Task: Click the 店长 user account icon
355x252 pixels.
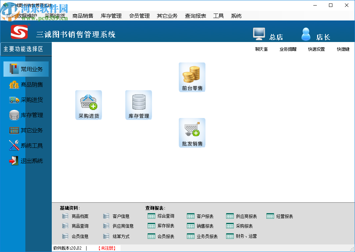Action: click(306, 33)
